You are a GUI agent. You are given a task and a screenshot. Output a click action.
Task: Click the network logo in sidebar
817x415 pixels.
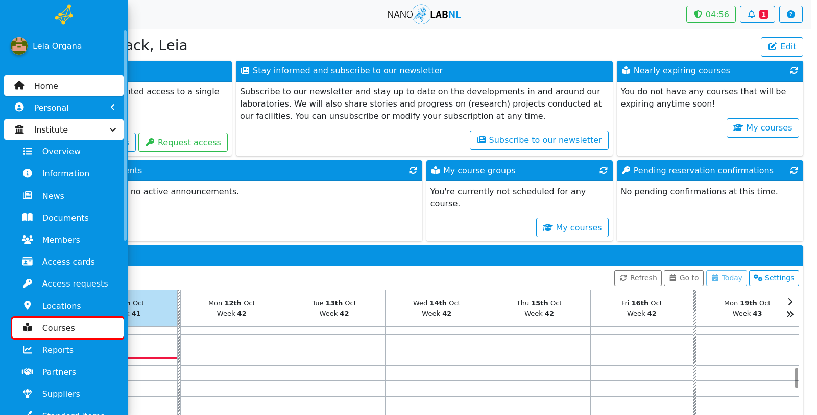click(64, 14)
